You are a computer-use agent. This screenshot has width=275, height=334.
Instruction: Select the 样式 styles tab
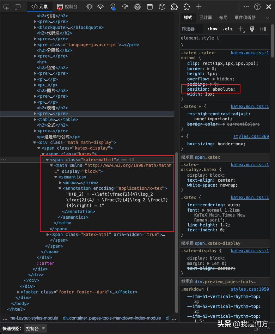(x=188, y=18)
